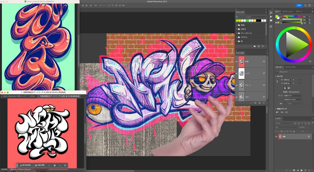
Task: Expand the pastel swatch folder
Action: [x=237, y=37]
